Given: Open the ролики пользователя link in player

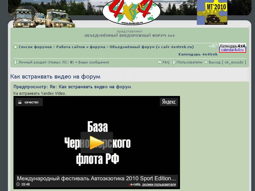Looking at the screenshot, I should [x=159, y=185].
